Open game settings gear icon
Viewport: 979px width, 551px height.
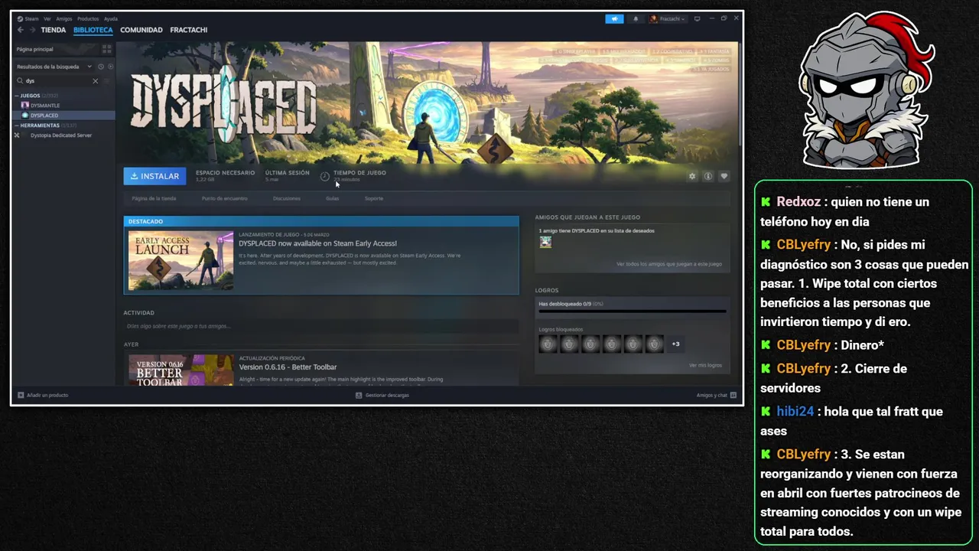(692, 176)
